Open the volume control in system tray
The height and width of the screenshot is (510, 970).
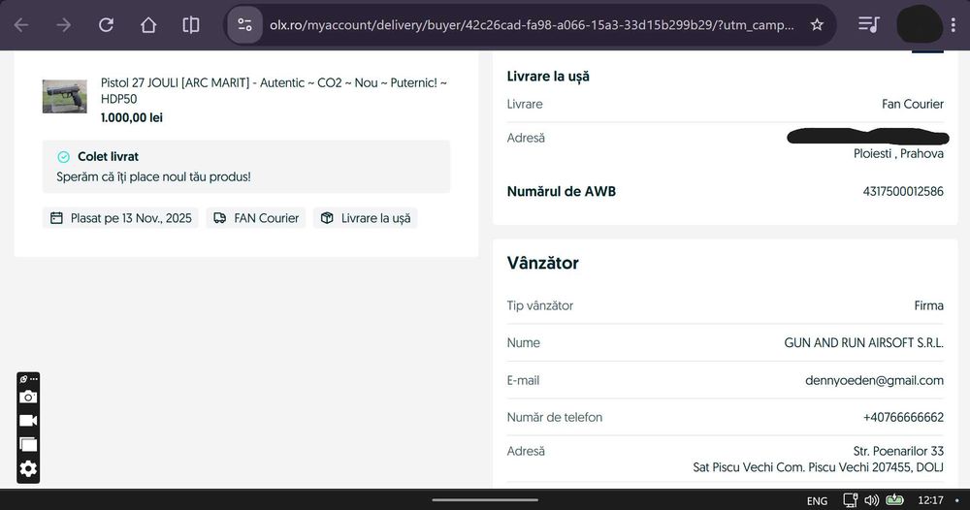(871, 500)
